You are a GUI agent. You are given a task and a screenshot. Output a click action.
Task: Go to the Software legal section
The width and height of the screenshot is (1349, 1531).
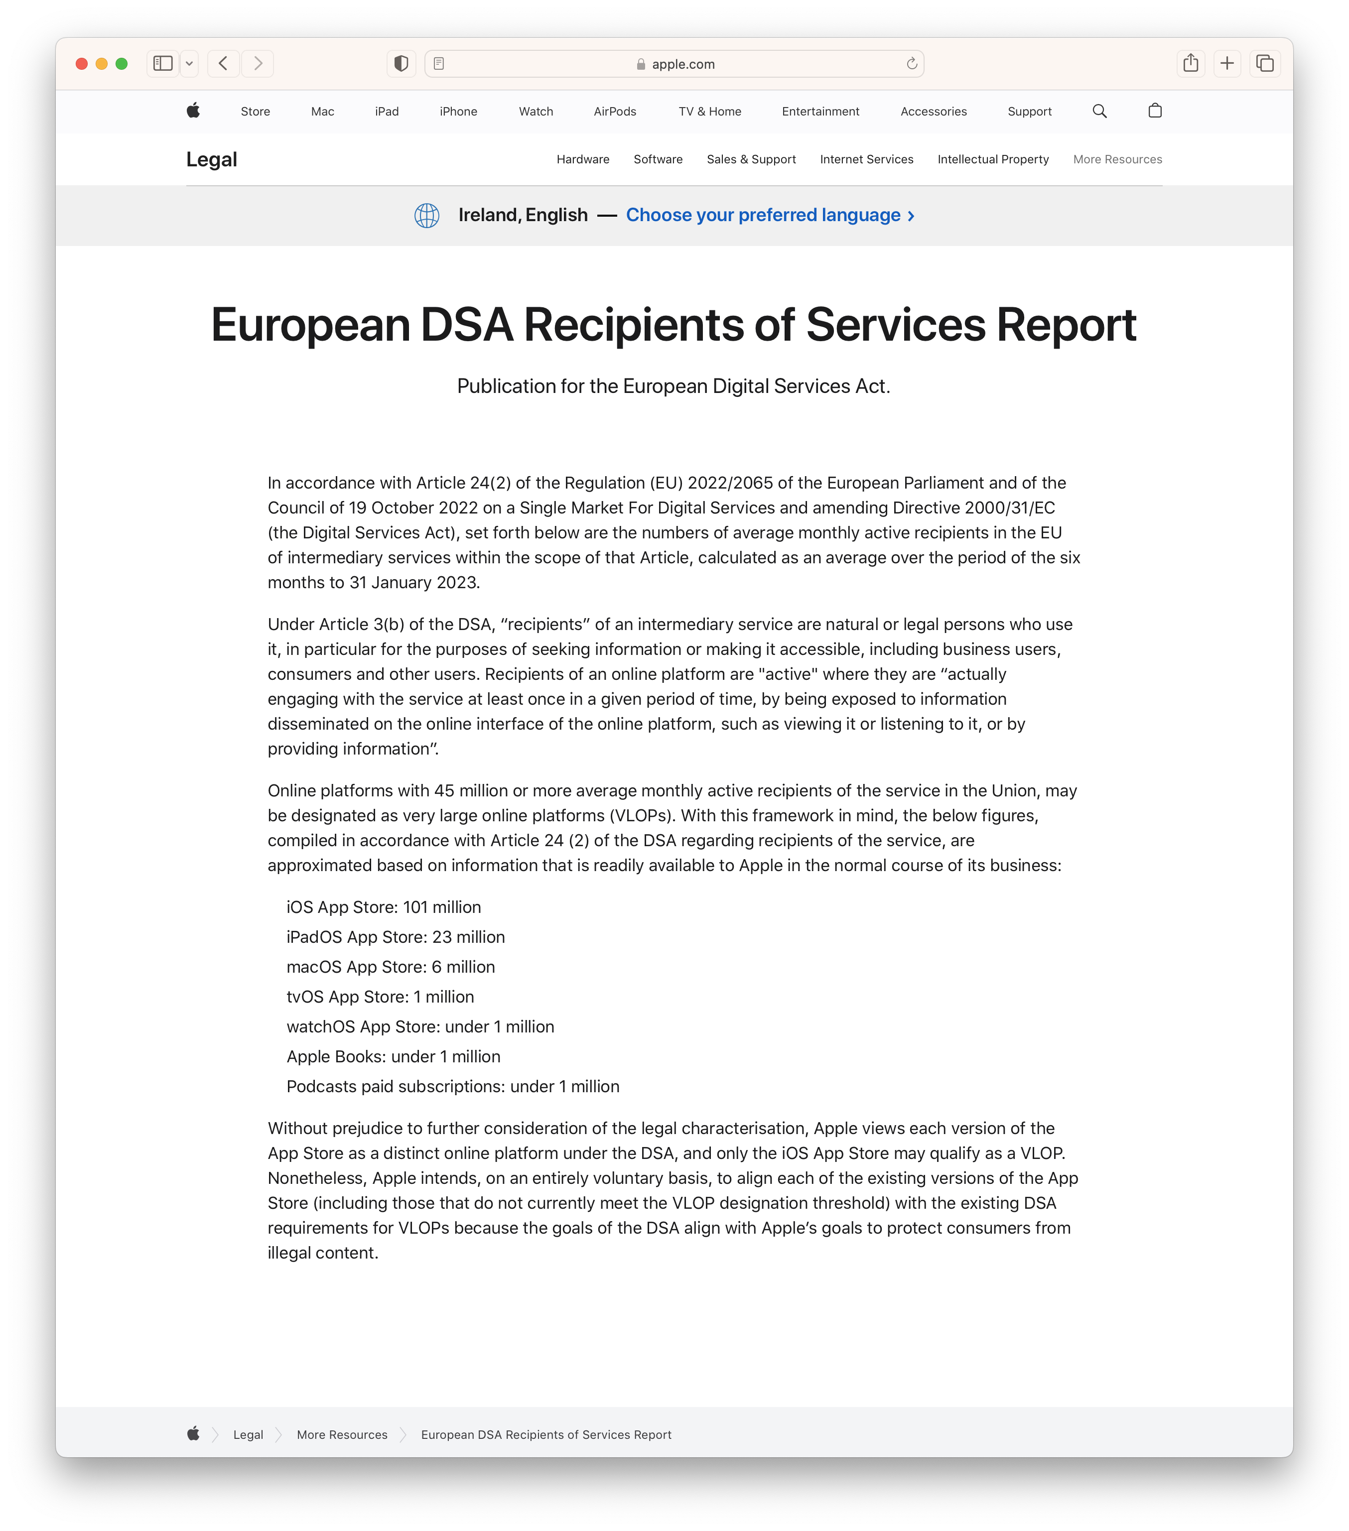point(659,159)
